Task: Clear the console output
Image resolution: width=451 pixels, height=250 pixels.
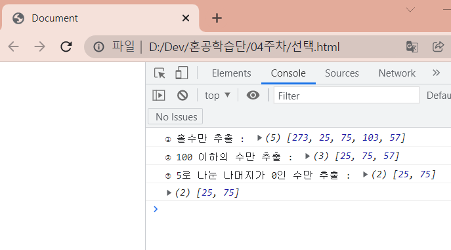Action: click(183, 95)
